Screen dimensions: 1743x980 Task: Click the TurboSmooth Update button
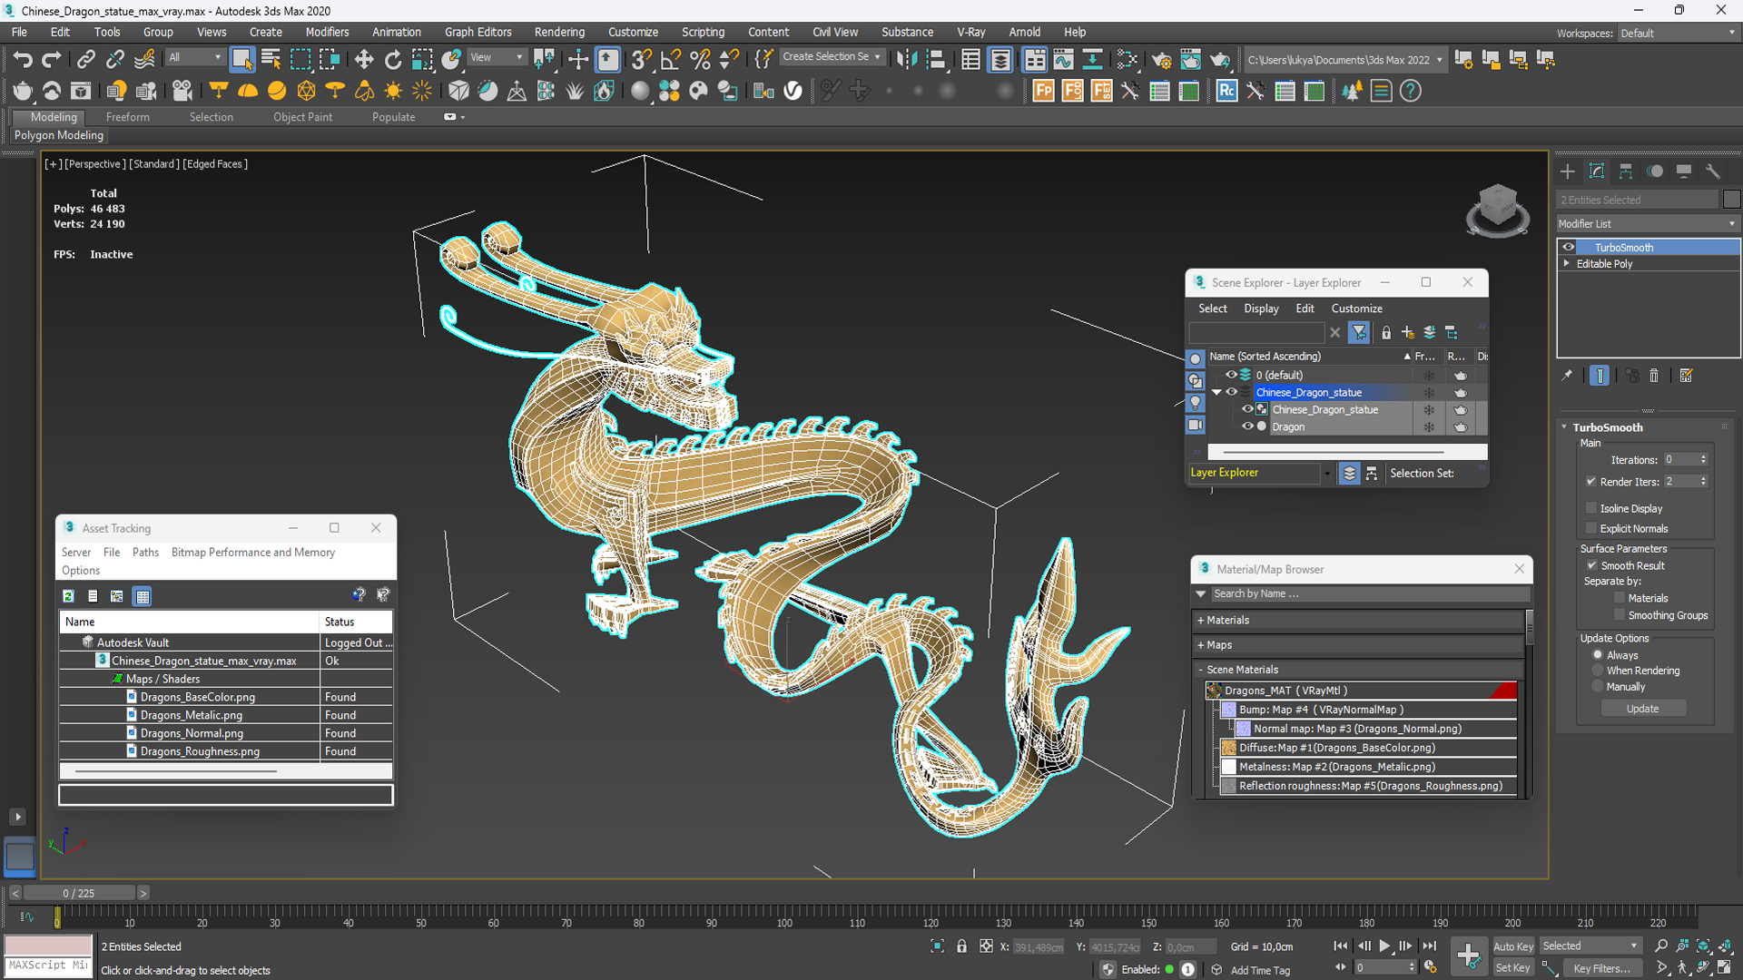point(1642,709)
